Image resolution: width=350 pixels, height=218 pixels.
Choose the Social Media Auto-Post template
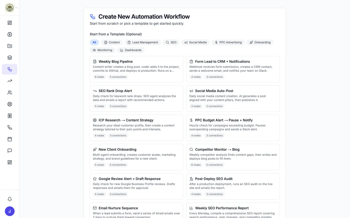point(233,98)
